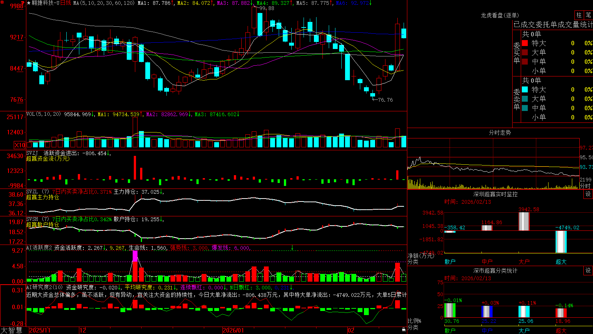Click the 分时走势 panel title
This screenshot has width=593, height=334.
(500, 132)
